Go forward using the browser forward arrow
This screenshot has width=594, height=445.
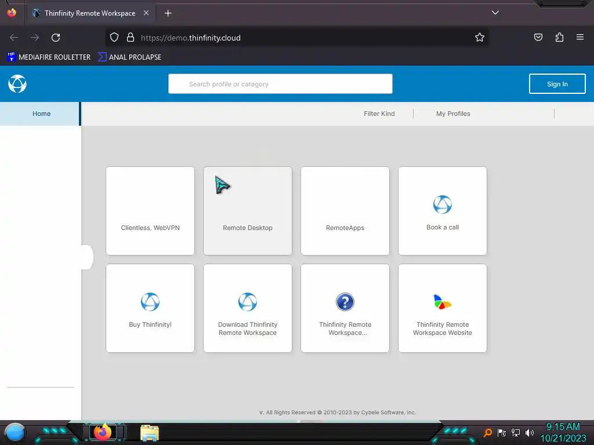coord(35,38)
